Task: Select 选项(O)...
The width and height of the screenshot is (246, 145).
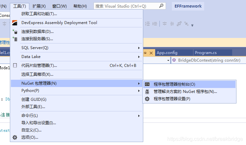Action: [77, 137]
